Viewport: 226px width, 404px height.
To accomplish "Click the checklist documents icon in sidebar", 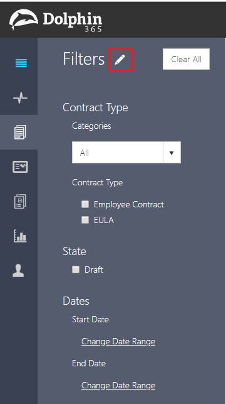I will pos(20,202).
